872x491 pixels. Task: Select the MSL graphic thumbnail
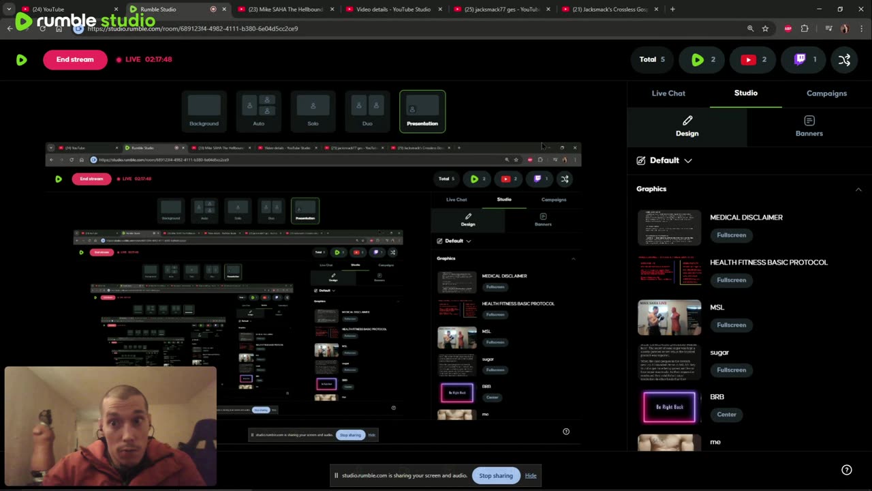pos(669,318)
